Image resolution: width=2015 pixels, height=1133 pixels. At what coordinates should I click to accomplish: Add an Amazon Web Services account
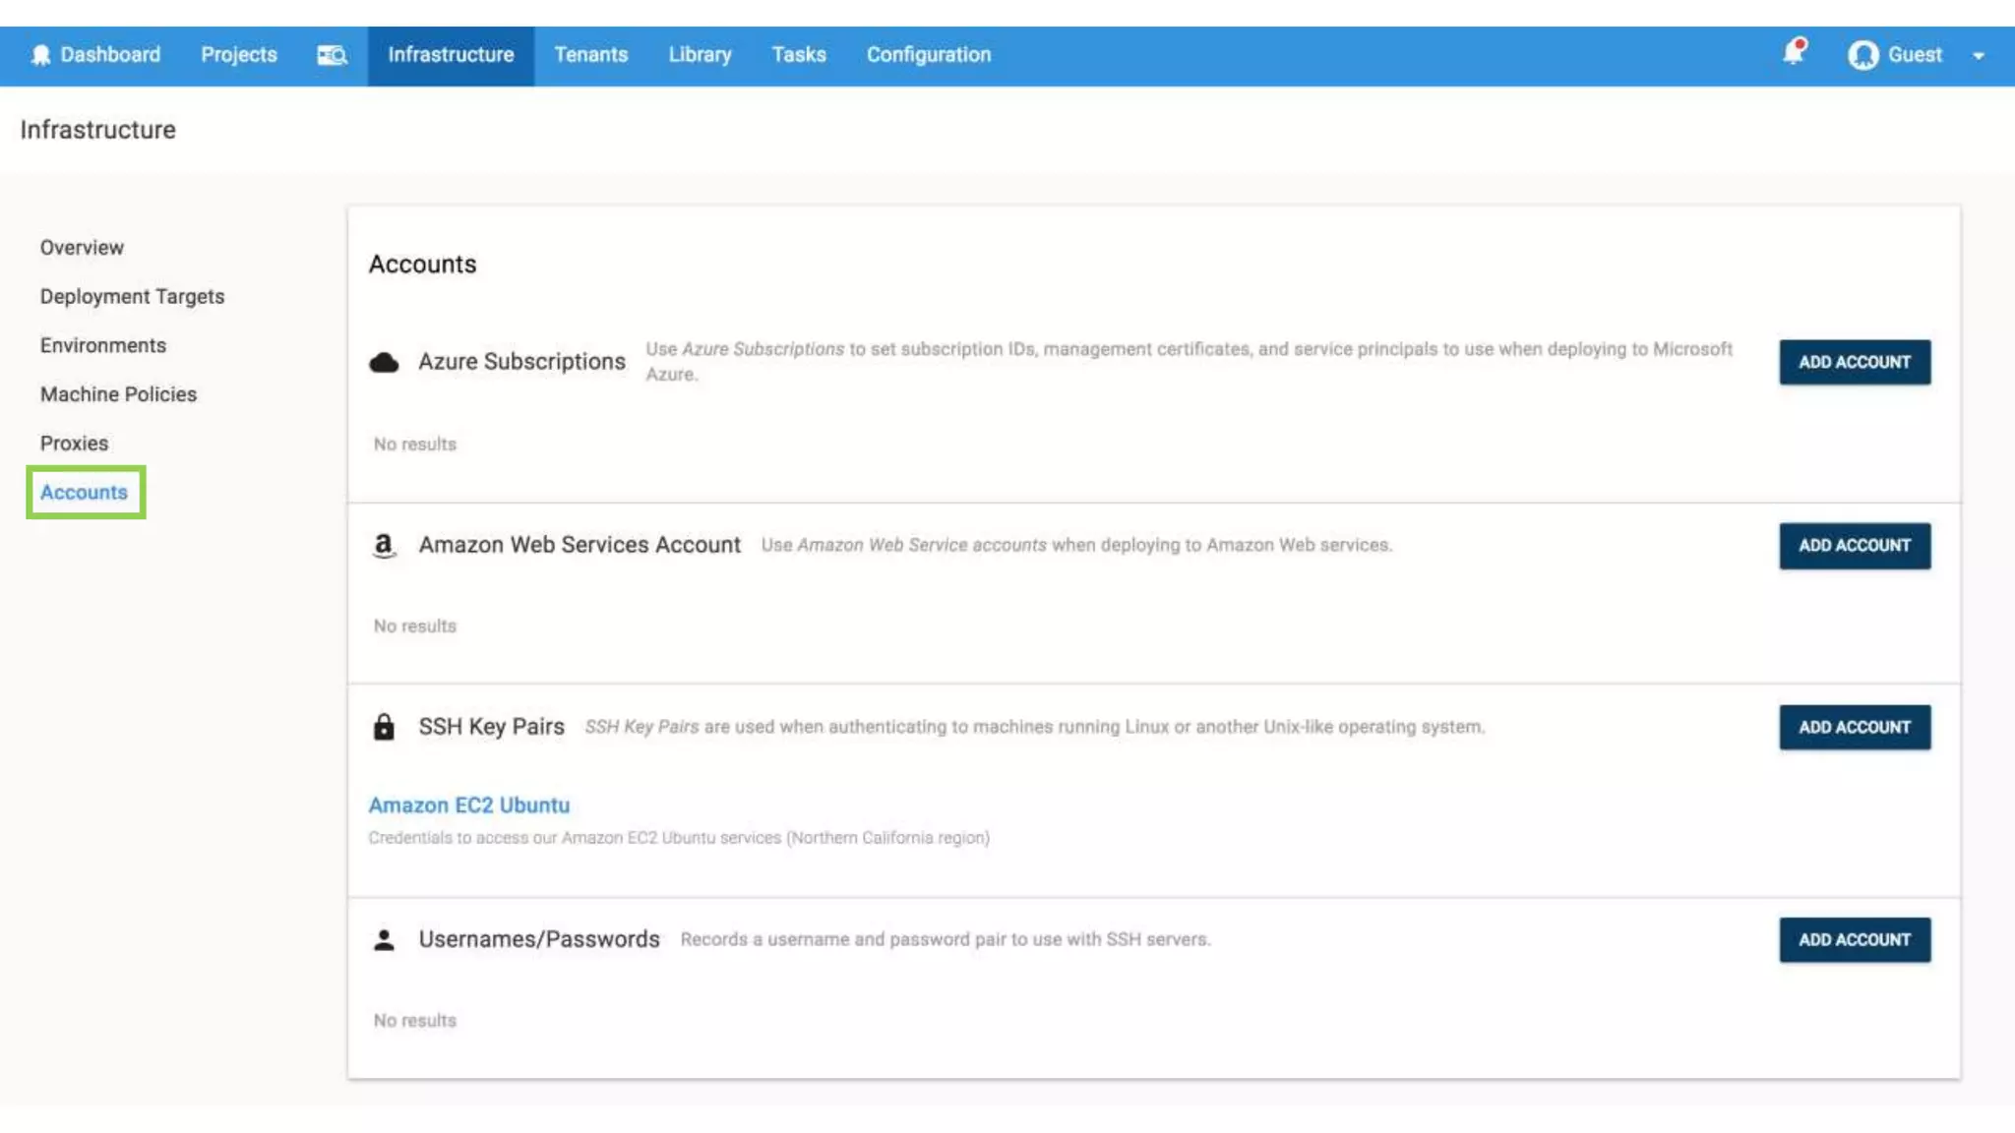(x=1854, y=545)
